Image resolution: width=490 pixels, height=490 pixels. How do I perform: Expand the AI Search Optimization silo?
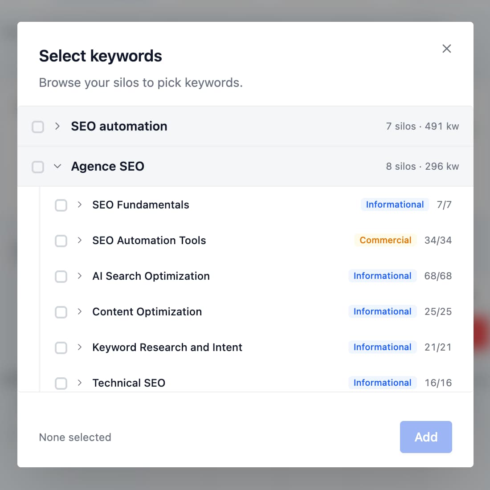pyautogui.click(x=80, y=276)
